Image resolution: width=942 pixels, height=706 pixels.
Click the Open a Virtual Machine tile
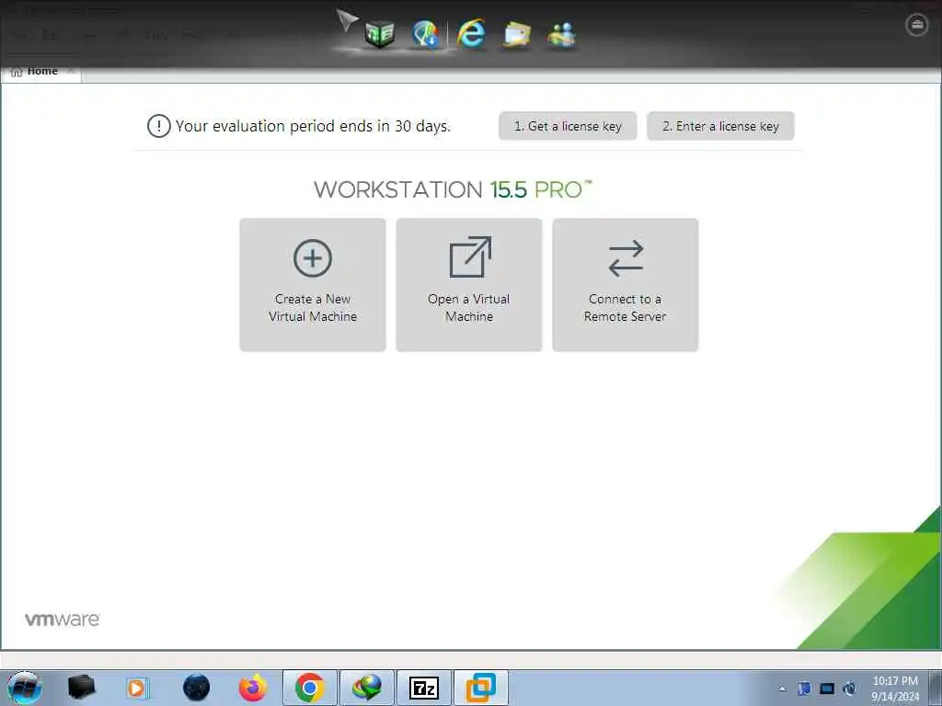coord(468,285)
